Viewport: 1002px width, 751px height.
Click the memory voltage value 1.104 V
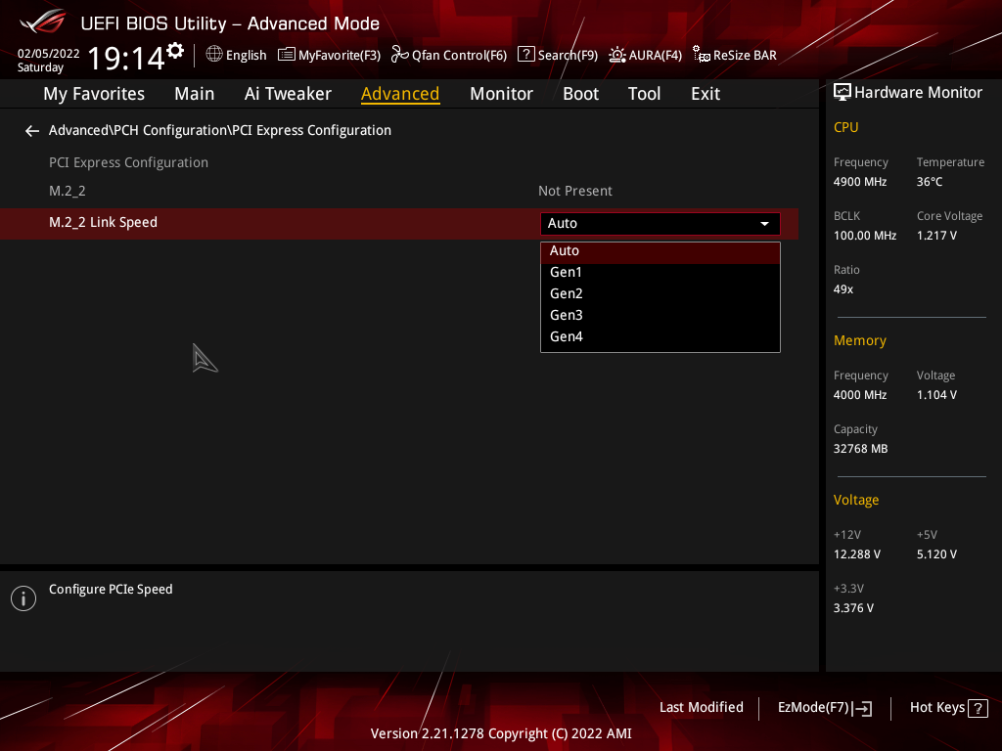(936, 395)
